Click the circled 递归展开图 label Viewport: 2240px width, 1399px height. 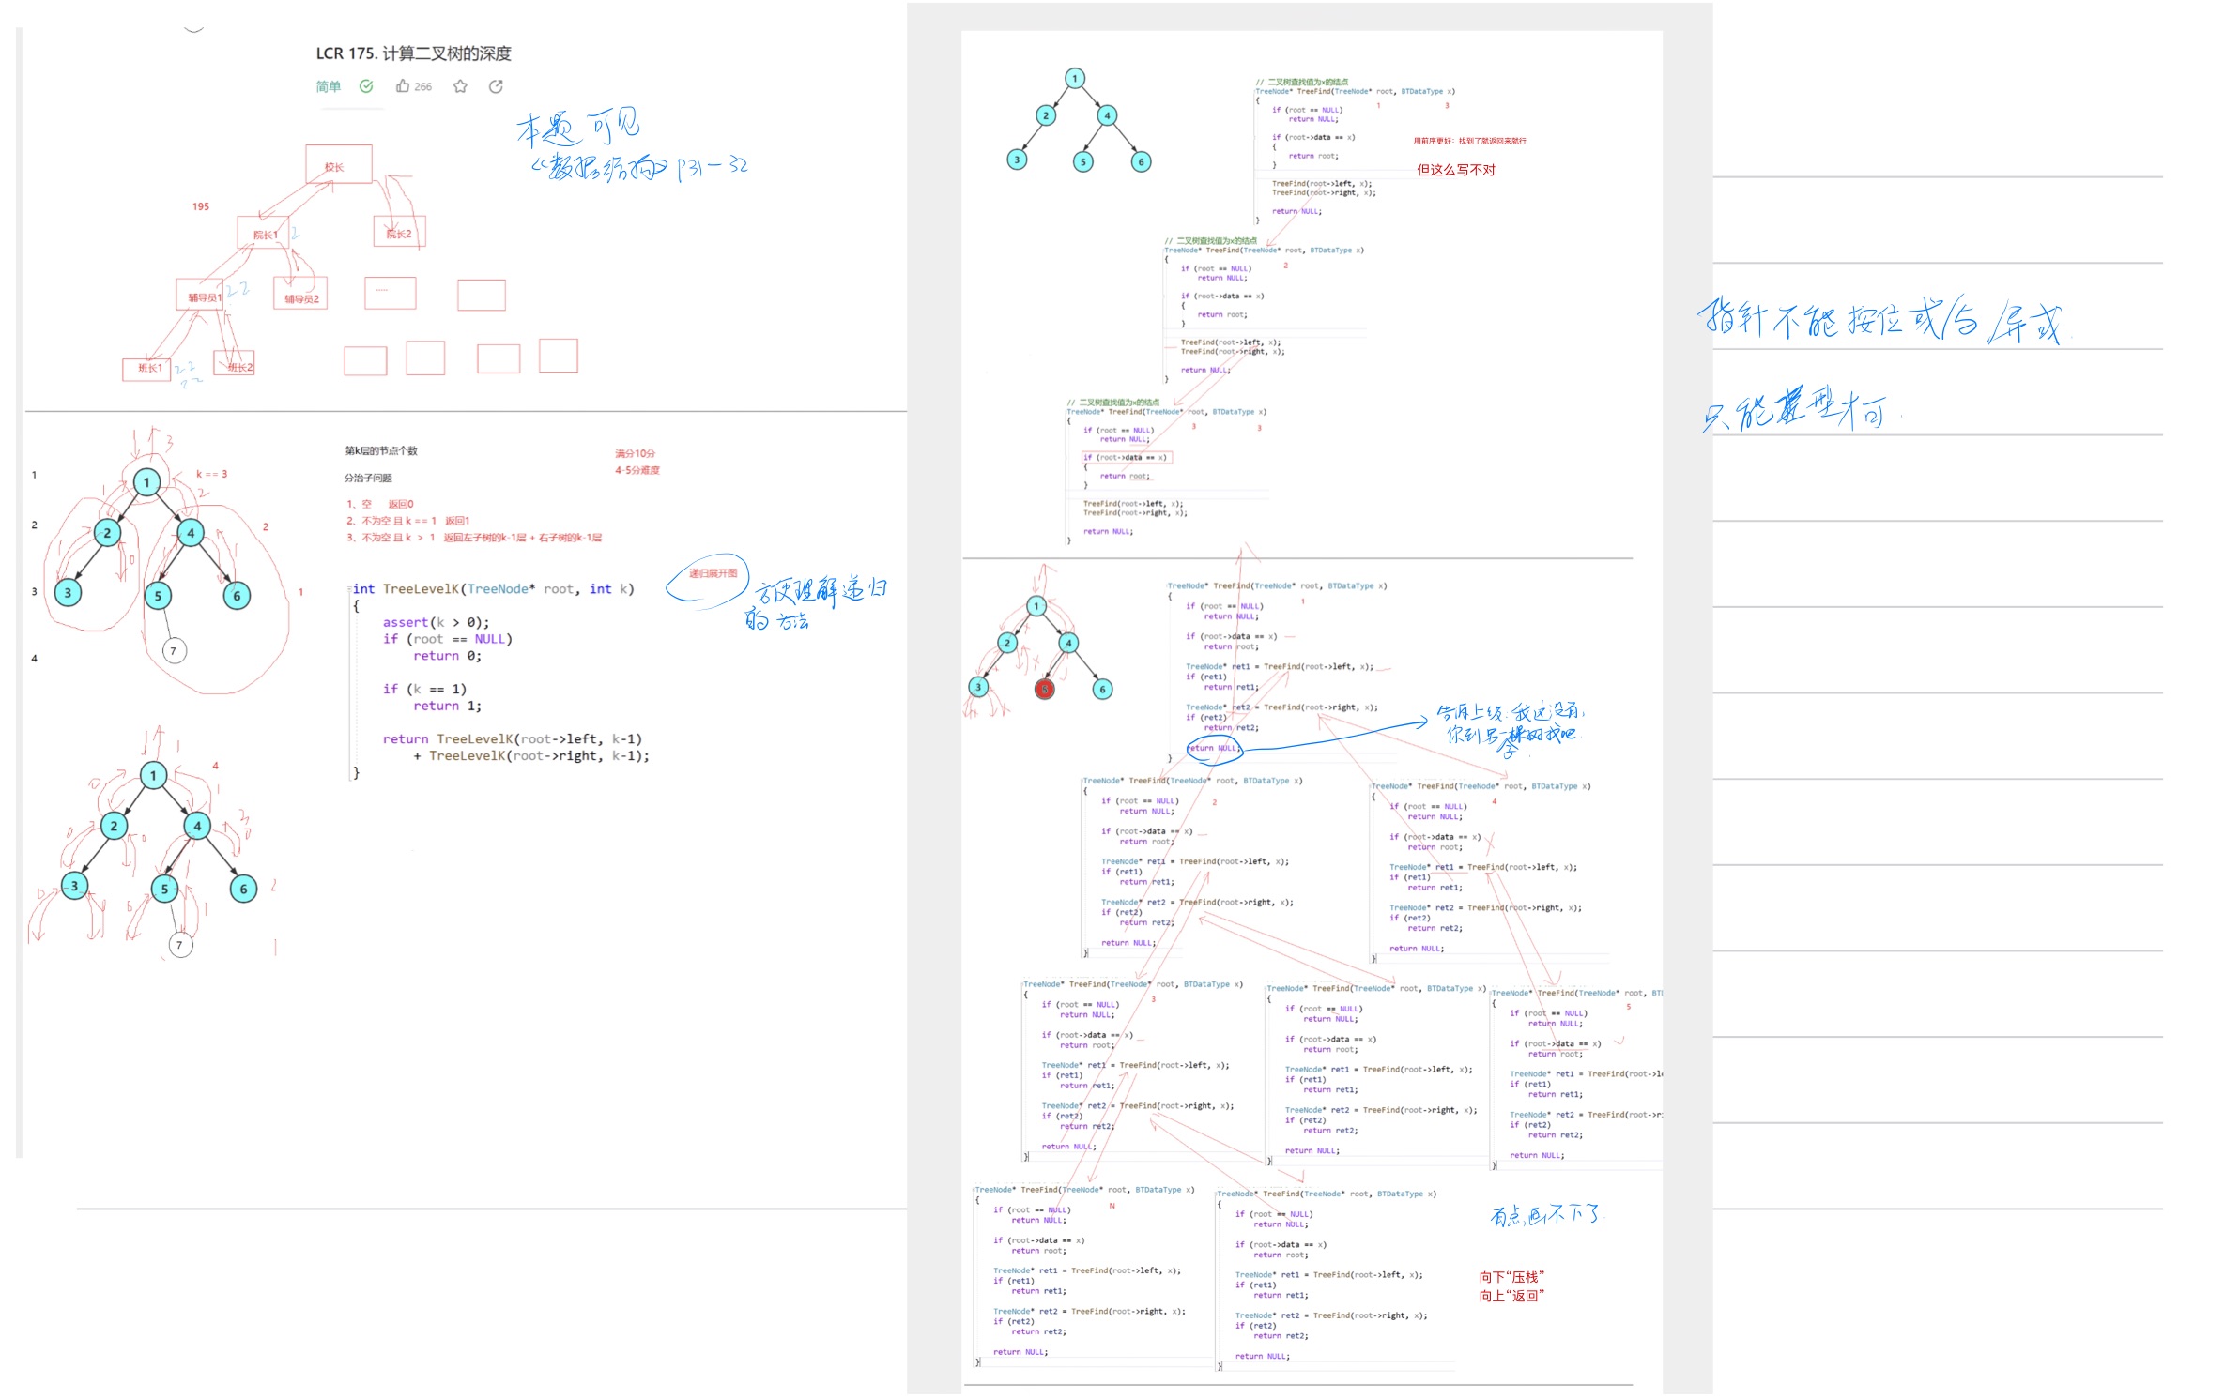pyautogui.click(x=712, y=573)
